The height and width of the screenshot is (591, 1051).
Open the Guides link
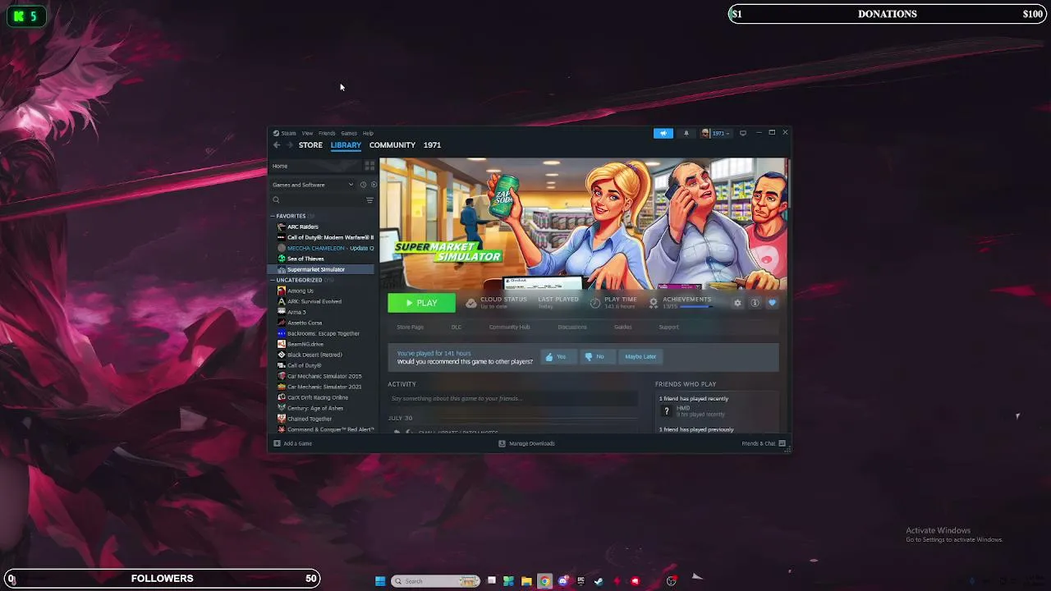click(623, 327)
